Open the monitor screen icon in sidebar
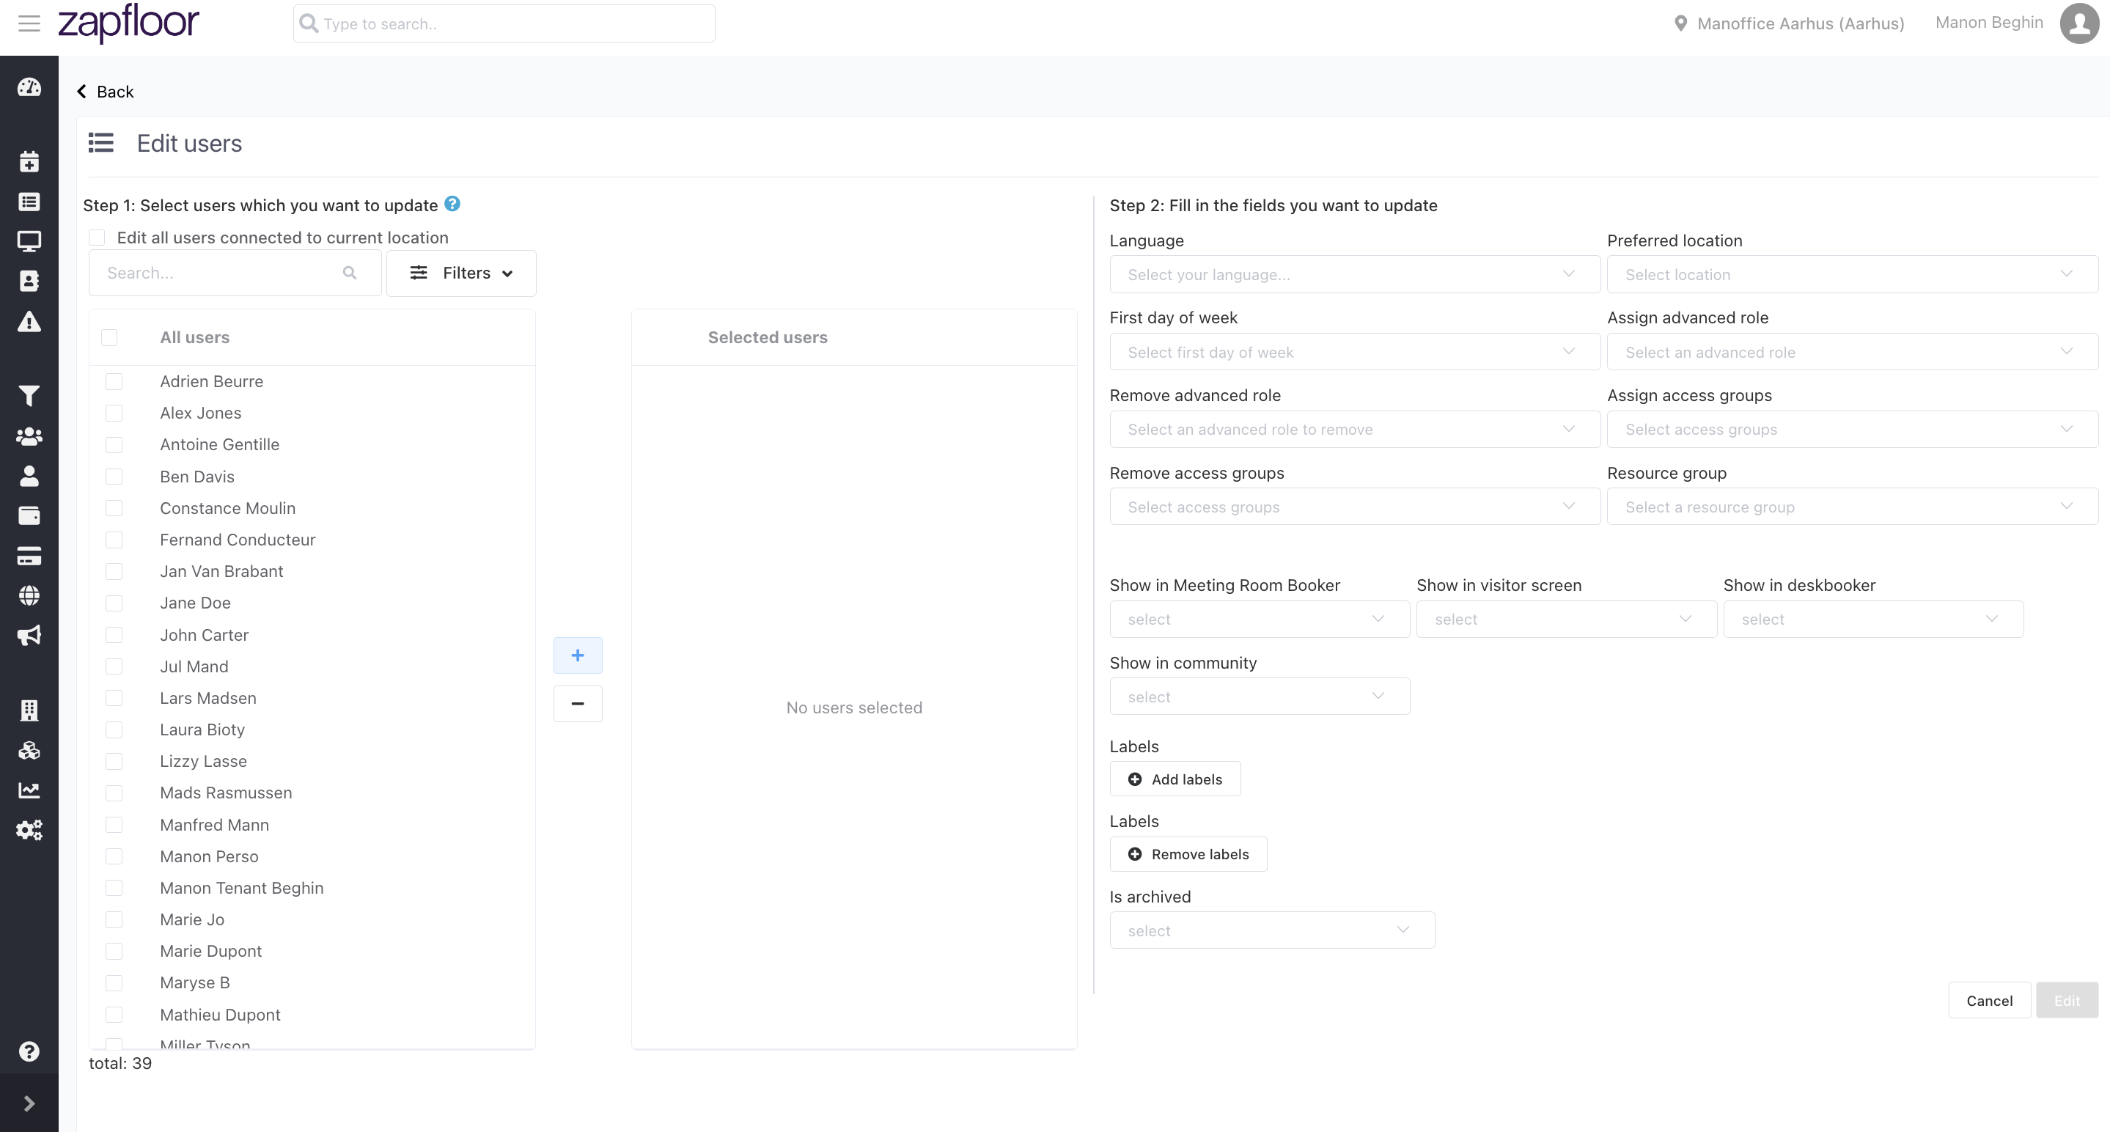This screenshot has width=2110, height=1132. pyautogui.click(x=29, y=240)
